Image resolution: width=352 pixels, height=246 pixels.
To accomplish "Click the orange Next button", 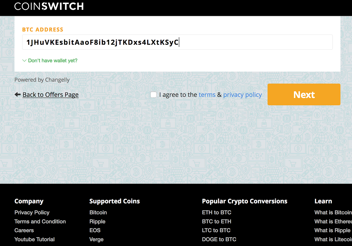I will pyautogui.click(x=304, y=94).
